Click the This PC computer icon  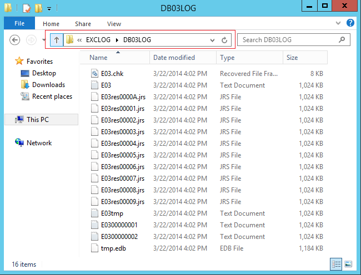click(19, 119)
